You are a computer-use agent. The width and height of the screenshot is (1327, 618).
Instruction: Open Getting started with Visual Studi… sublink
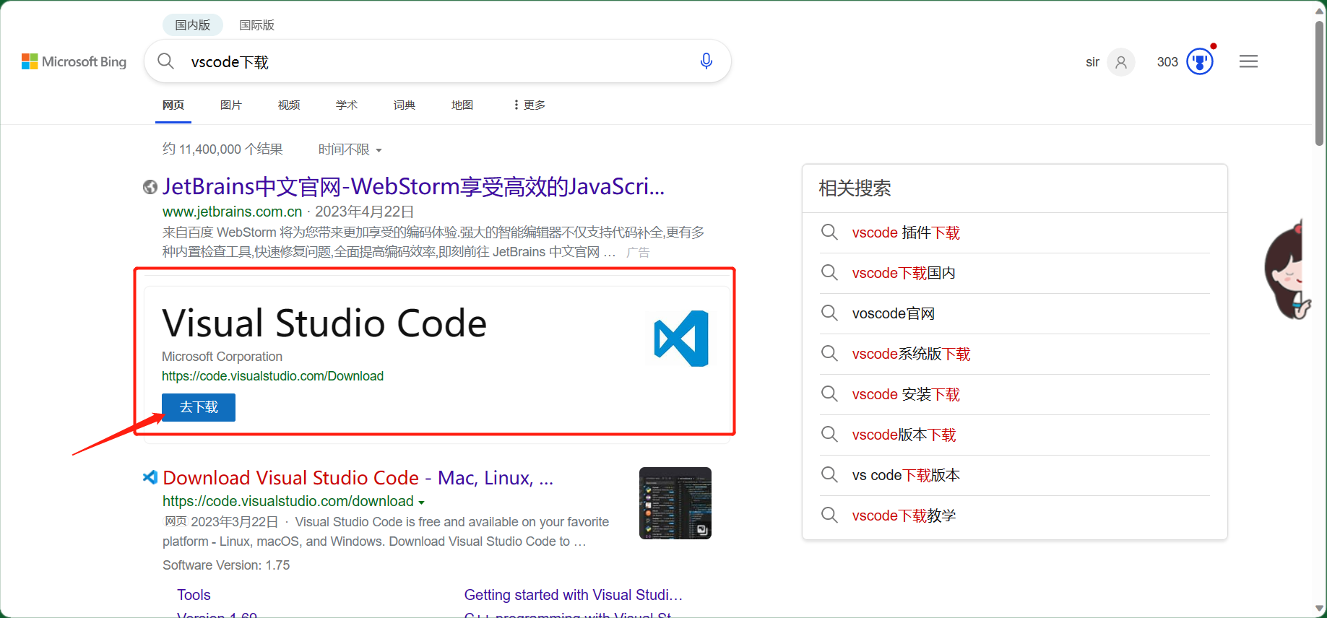(x=574, y=595)
